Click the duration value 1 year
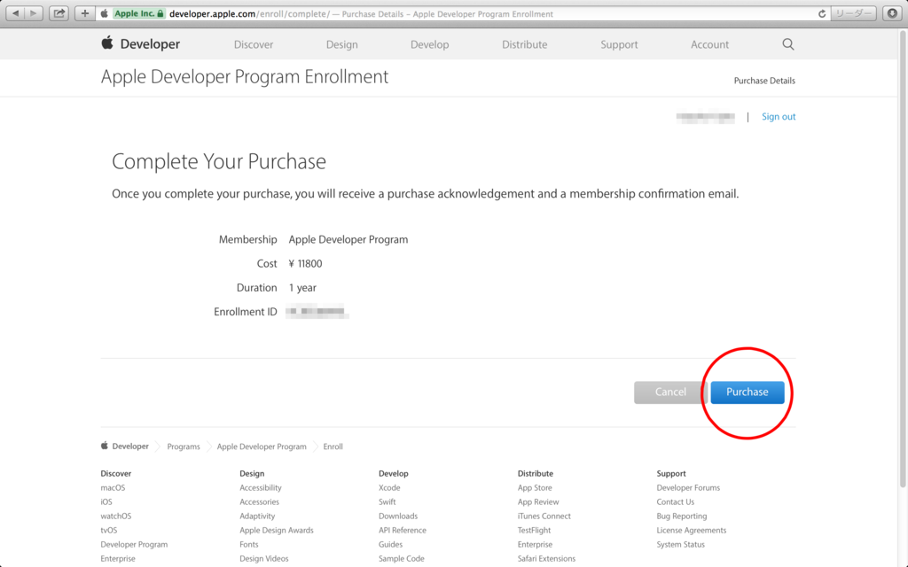Screen dimensions: 908x567 pyautogui.click(x=302, y=288)
